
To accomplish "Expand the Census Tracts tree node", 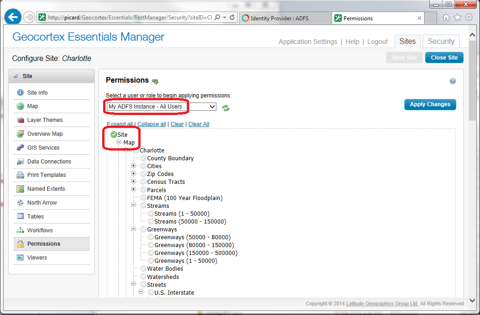I will coord(133,182).
